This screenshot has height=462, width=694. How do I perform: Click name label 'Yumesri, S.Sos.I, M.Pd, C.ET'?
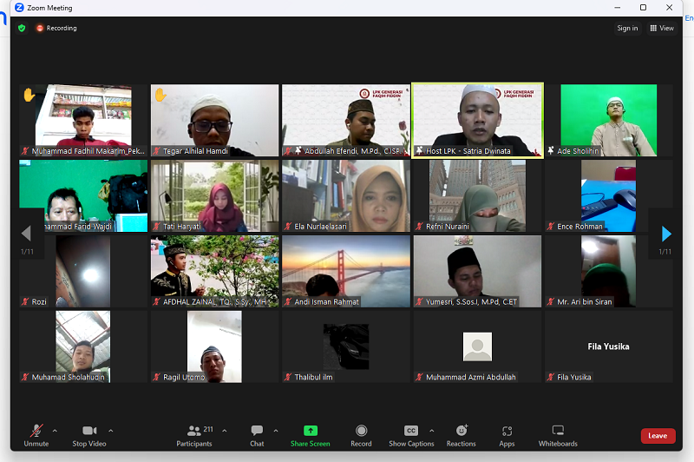tap(471, 301)
